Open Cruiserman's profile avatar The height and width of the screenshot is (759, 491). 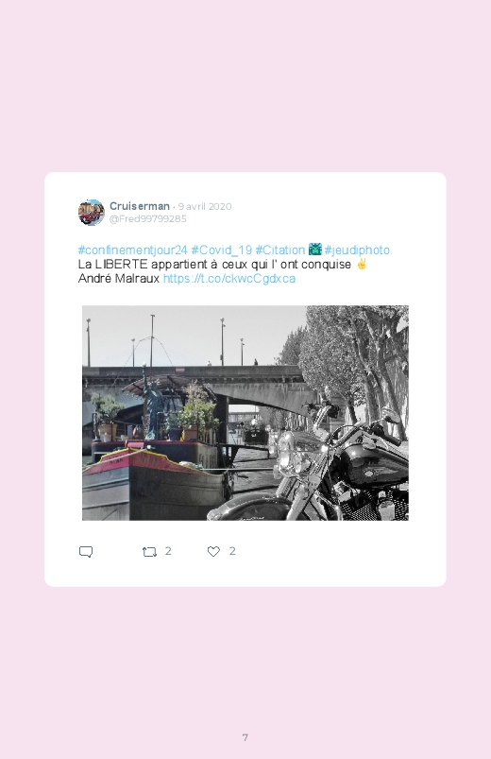(x=92, y=213)
